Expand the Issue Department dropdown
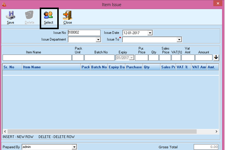Viewport: 225px width, 150px height. pyautogui.click(x=98, y=39)
